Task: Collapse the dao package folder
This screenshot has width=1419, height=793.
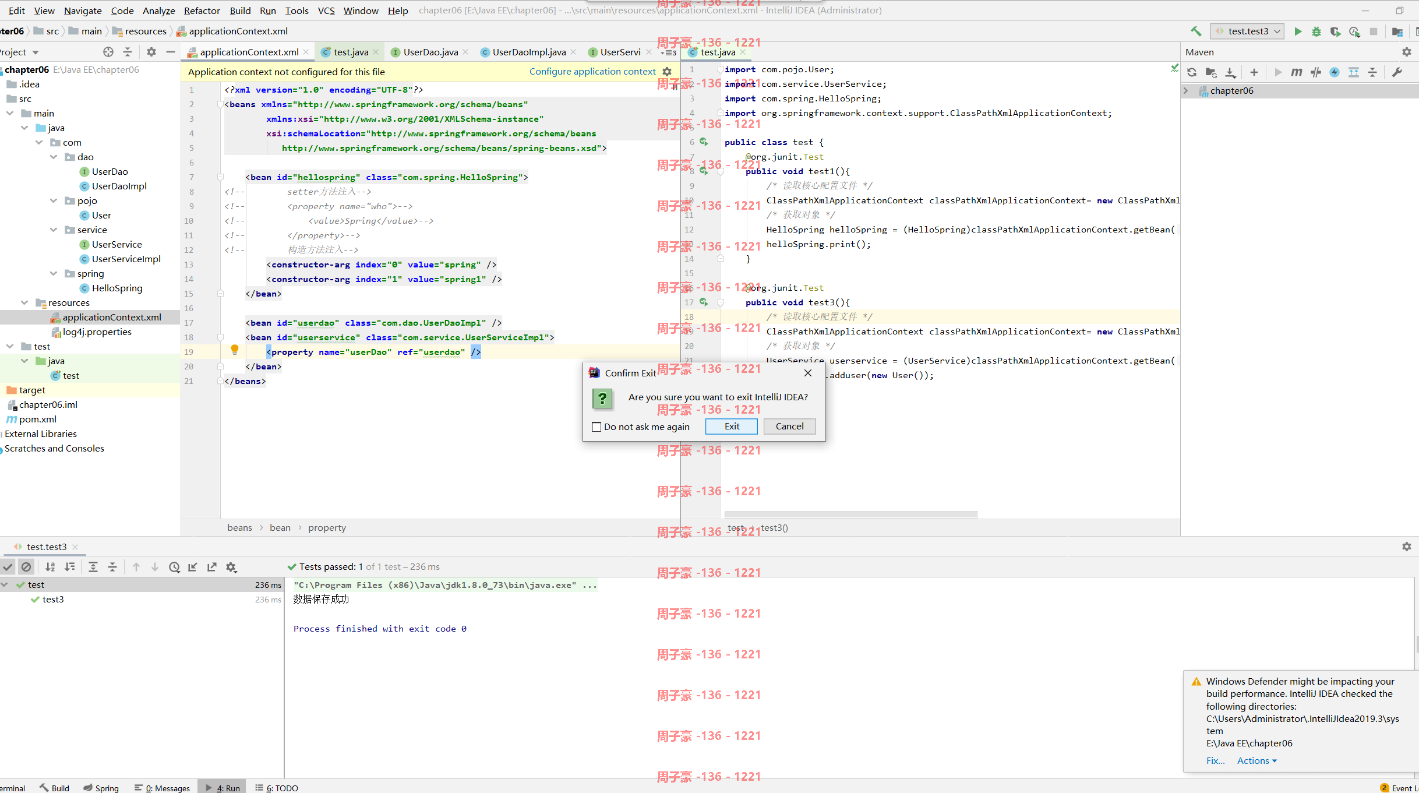Action: pyautogui.click(x=54, y=157)
